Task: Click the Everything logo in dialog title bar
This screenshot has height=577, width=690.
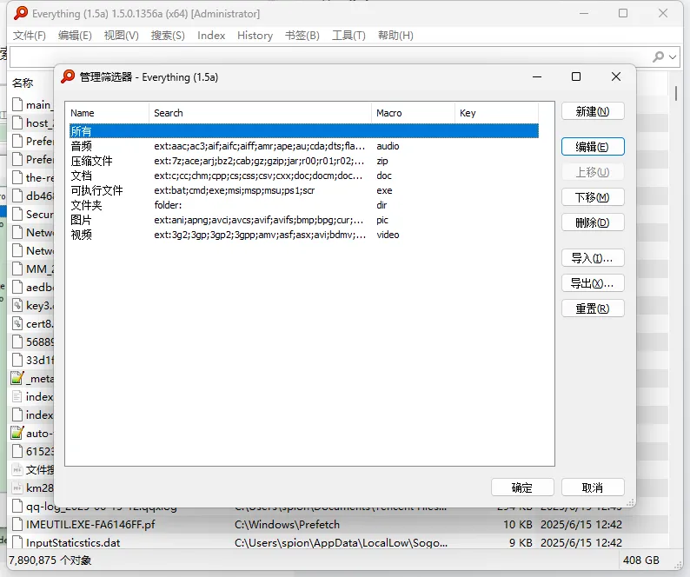Action: 68,76
